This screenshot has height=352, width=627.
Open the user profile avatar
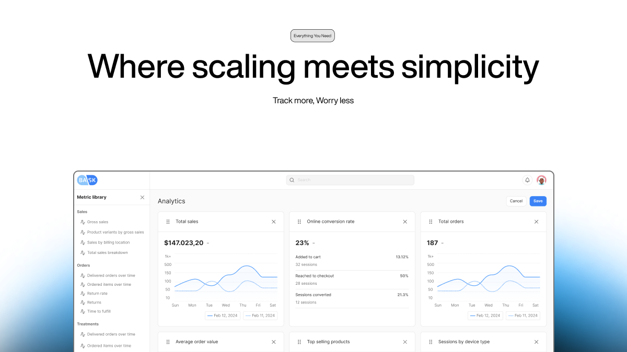541,180
